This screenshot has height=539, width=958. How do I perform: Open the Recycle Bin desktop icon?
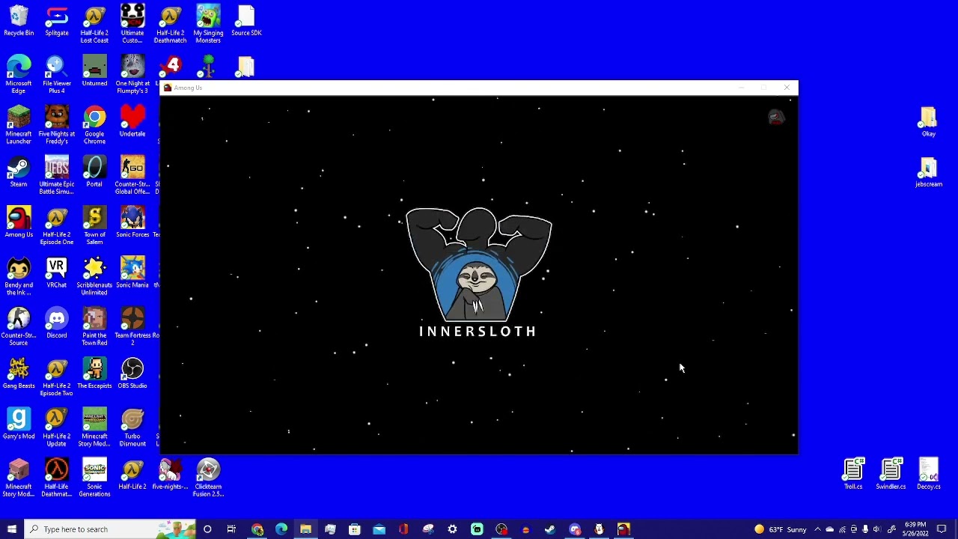click(x=19, y=21)
